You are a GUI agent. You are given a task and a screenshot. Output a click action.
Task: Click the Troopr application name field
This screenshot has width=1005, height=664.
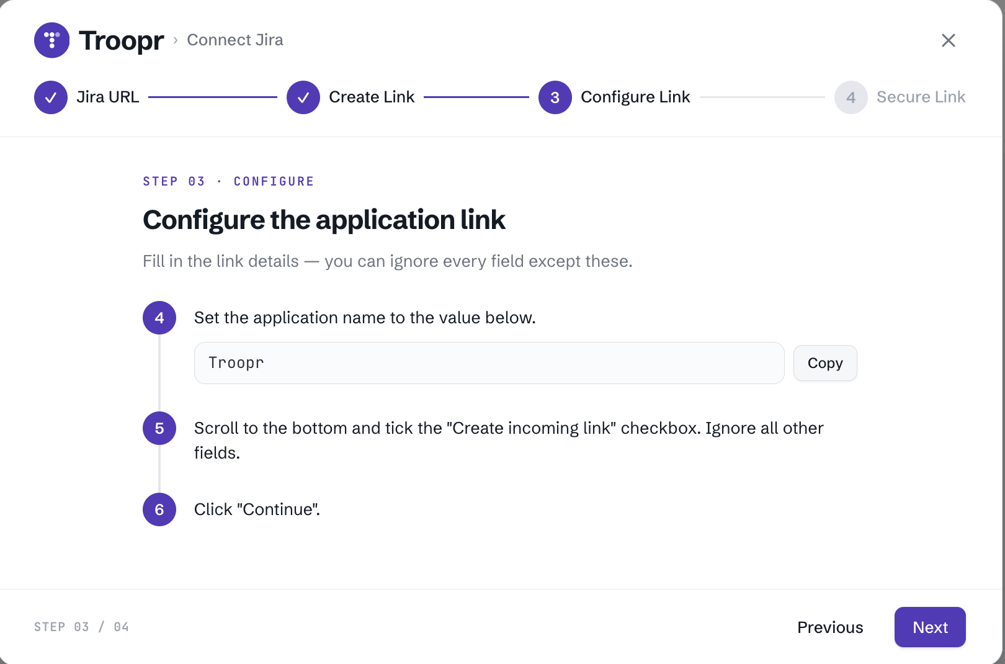click(x=489, y=363)
